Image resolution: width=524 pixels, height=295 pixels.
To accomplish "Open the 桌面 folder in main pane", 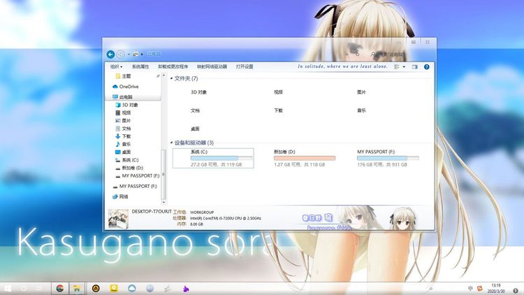I will [x=195, y=129].
